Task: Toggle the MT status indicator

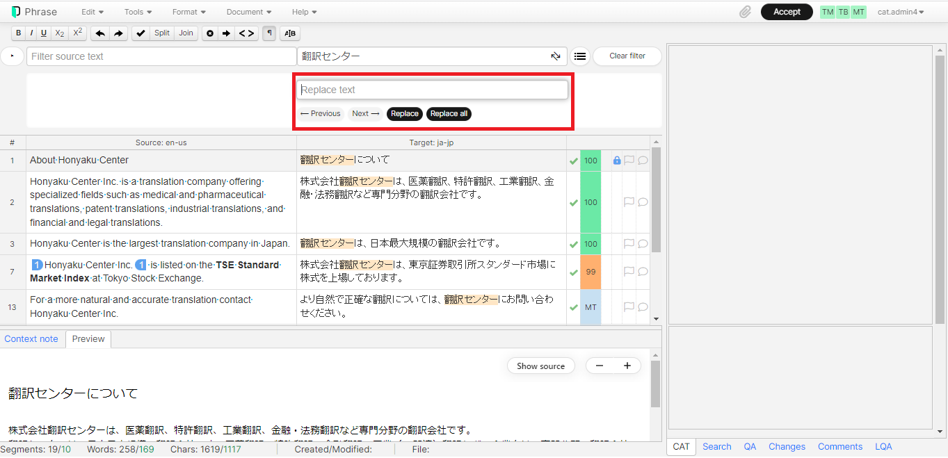Action: [858, 12]
